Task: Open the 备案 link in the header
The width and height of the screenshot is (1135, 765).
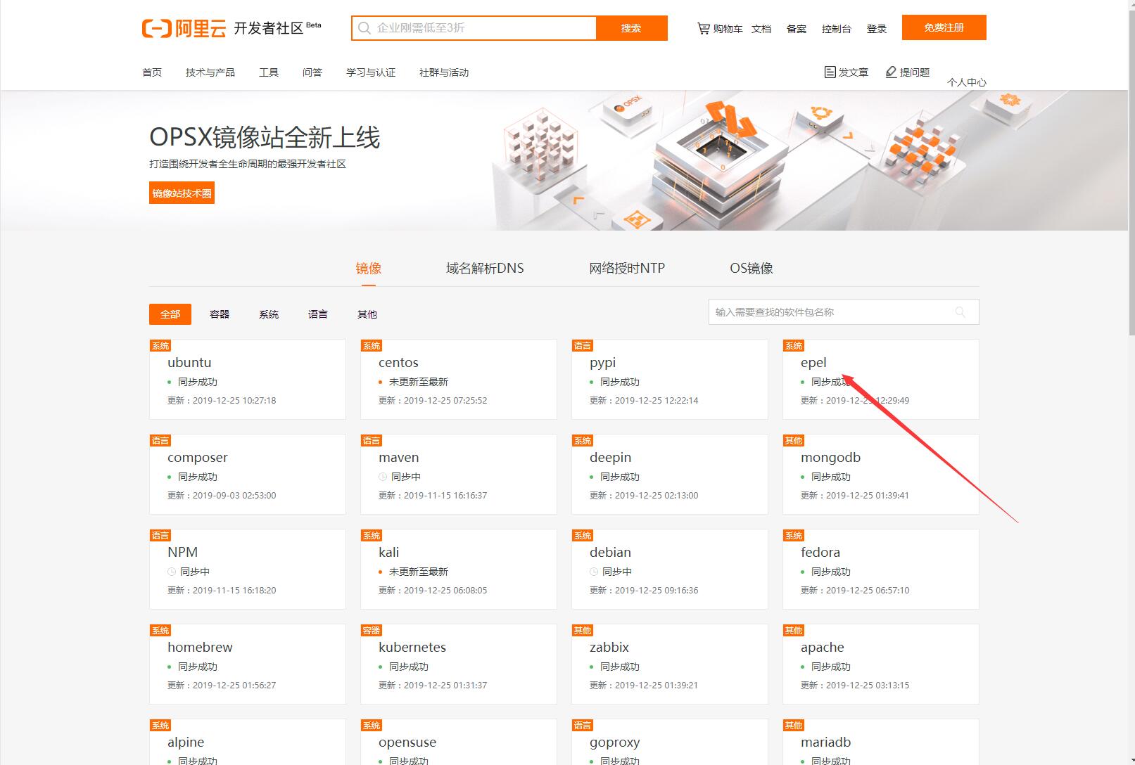Action: click(x=797, y=29)
